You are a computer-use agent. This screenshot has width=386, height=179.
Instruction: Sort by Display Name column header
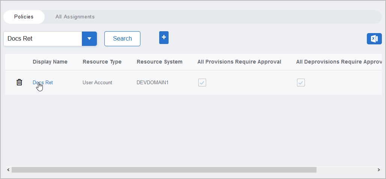point(50,62)
